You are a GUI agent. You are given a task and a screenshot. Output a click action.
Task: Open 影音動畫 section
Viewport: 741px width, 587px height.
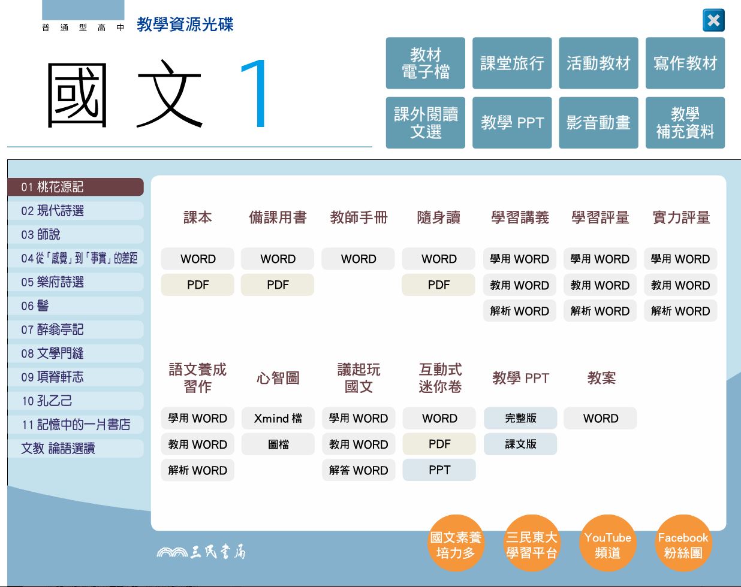pyautogui.click(x=598, y=123)
